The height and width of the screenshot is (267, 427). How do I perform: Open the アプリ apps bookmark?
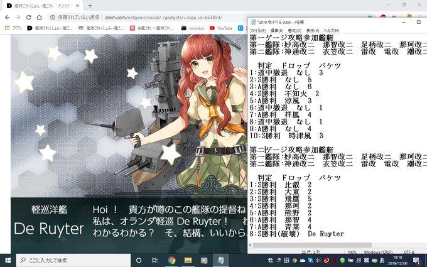click(13, 28)
